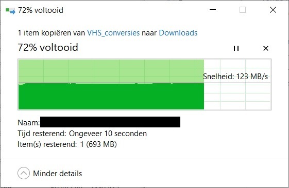Pause the file copy operation

(x=236, y=48)
